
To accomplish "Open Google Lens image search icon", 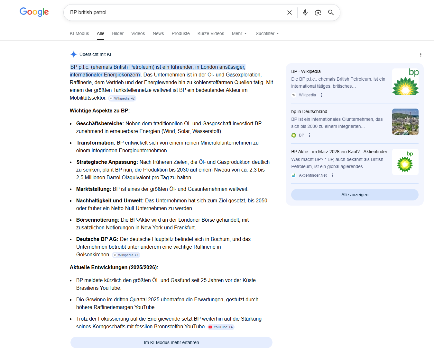I will tap(318, 13).
